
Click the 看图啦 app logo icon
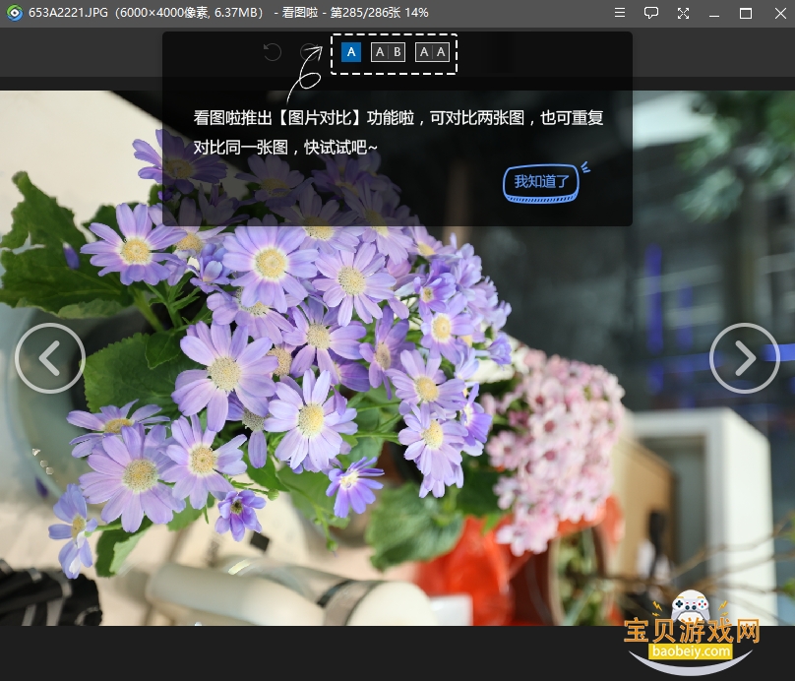click(x=15, y=13)
